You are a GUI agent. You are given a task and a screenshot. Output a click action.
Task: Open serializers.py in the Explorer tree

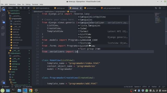17,40
